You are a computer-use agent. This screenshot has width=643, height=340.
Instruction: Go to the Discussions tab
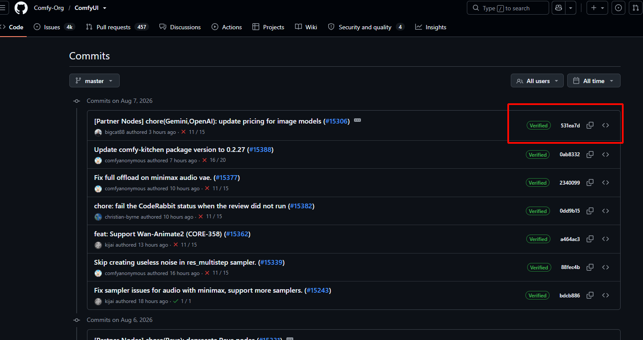(x=180, y=27)
